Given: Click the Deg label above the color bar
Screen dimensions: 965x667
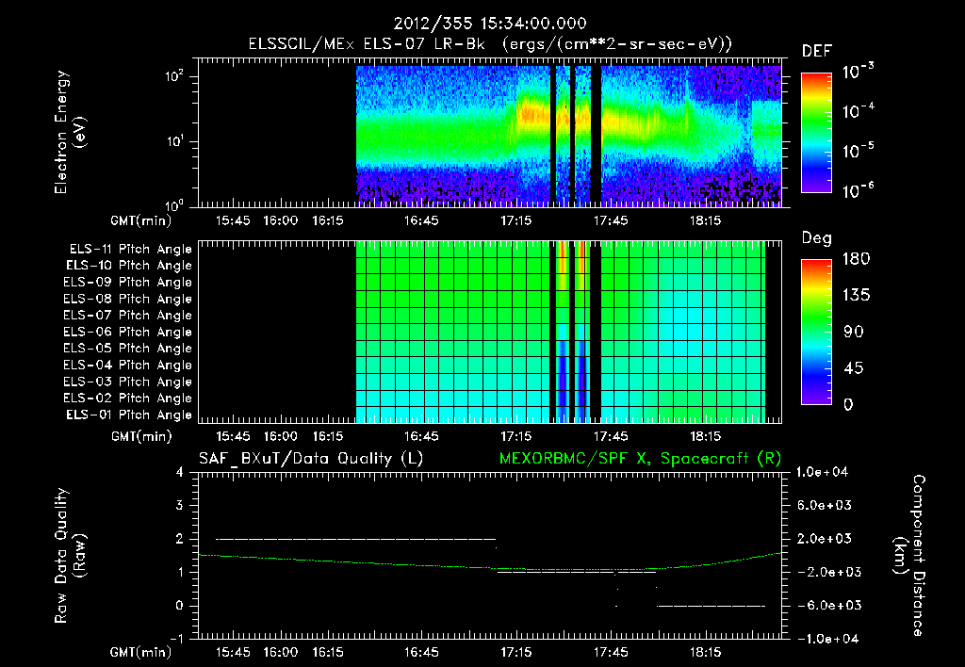Looking at the screenshot, I should coord(817,238).
